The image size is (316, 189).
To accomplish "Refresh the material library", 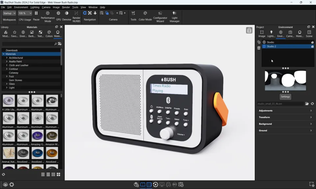I will pos(3,175).
